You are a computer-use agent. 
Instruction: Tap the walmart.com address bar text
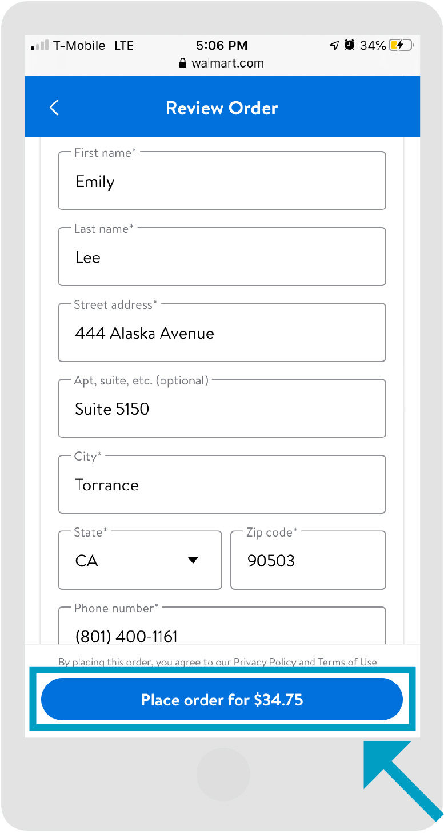227,64
